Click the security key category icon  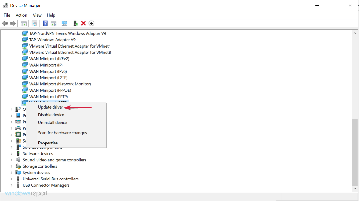pos(18,141)
